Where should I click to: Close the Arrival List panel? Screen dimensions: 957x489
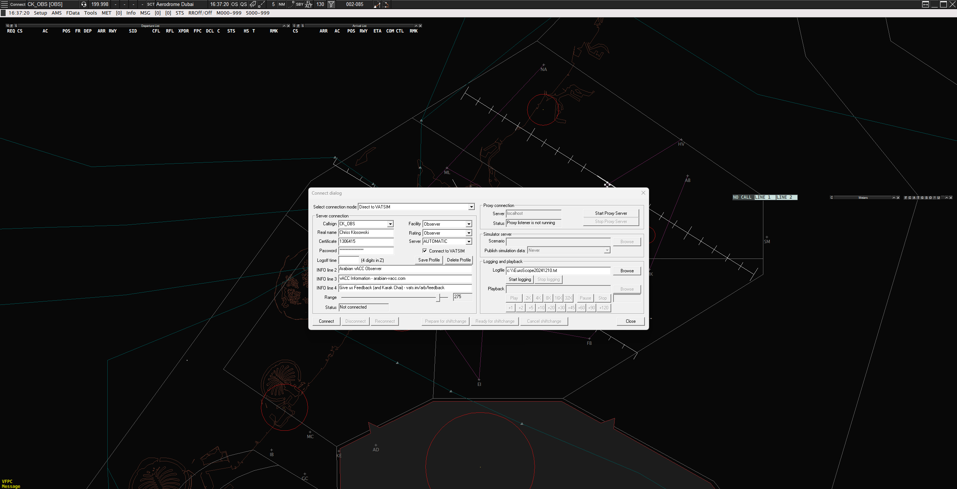pyautogui.click(x=420, y=26)
